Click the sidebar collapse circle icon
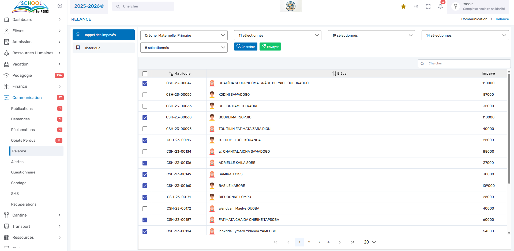The image size is (514, 251). click(60, 6)
